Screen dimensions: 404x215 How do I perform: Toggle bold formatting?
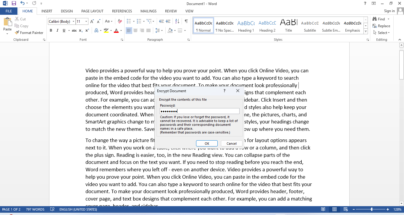point(51,30)
